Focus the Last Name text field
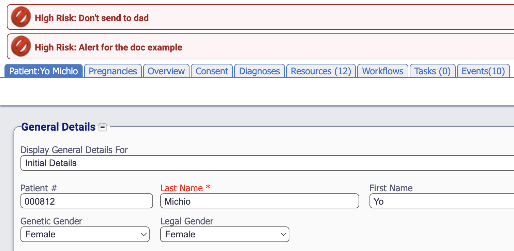Image resolution: width=514 pixels, height=251 pixels. coord(259,201)
